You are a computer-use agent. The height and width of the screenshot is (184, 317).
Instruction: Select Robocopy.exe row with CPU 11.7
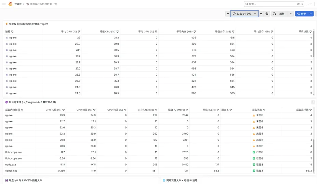coord(159,152)
